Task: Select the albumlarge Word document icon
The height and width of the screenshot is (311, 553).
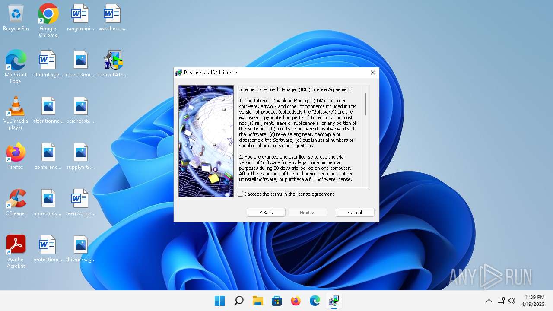Action: [48, 64]
